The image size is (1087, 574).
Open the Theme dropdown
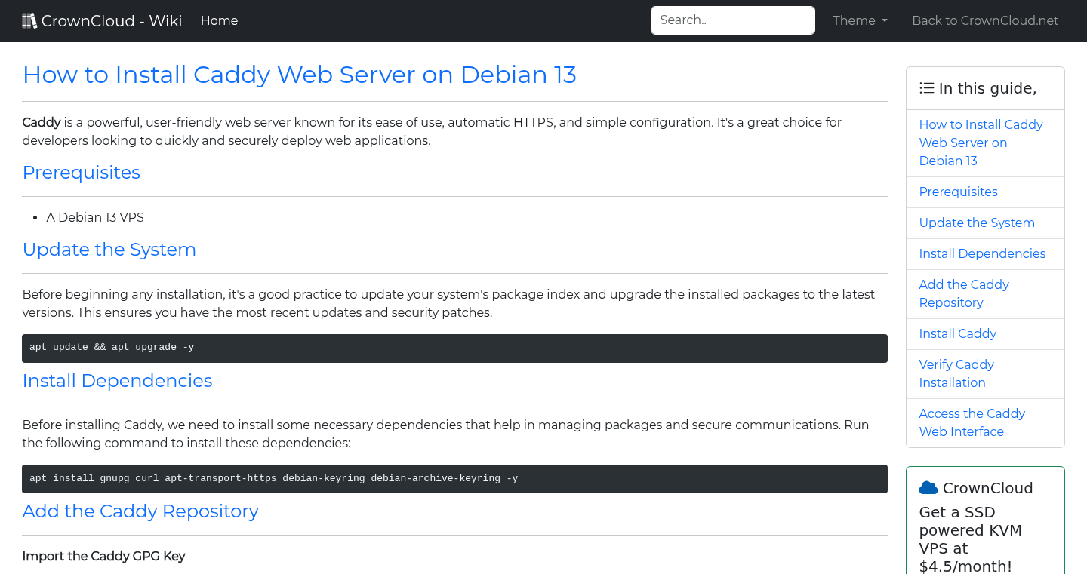(x=860, y=20)
